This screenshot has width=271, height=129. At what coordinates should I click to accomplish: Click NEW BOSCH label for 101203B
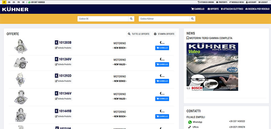[x=120, y=48]
